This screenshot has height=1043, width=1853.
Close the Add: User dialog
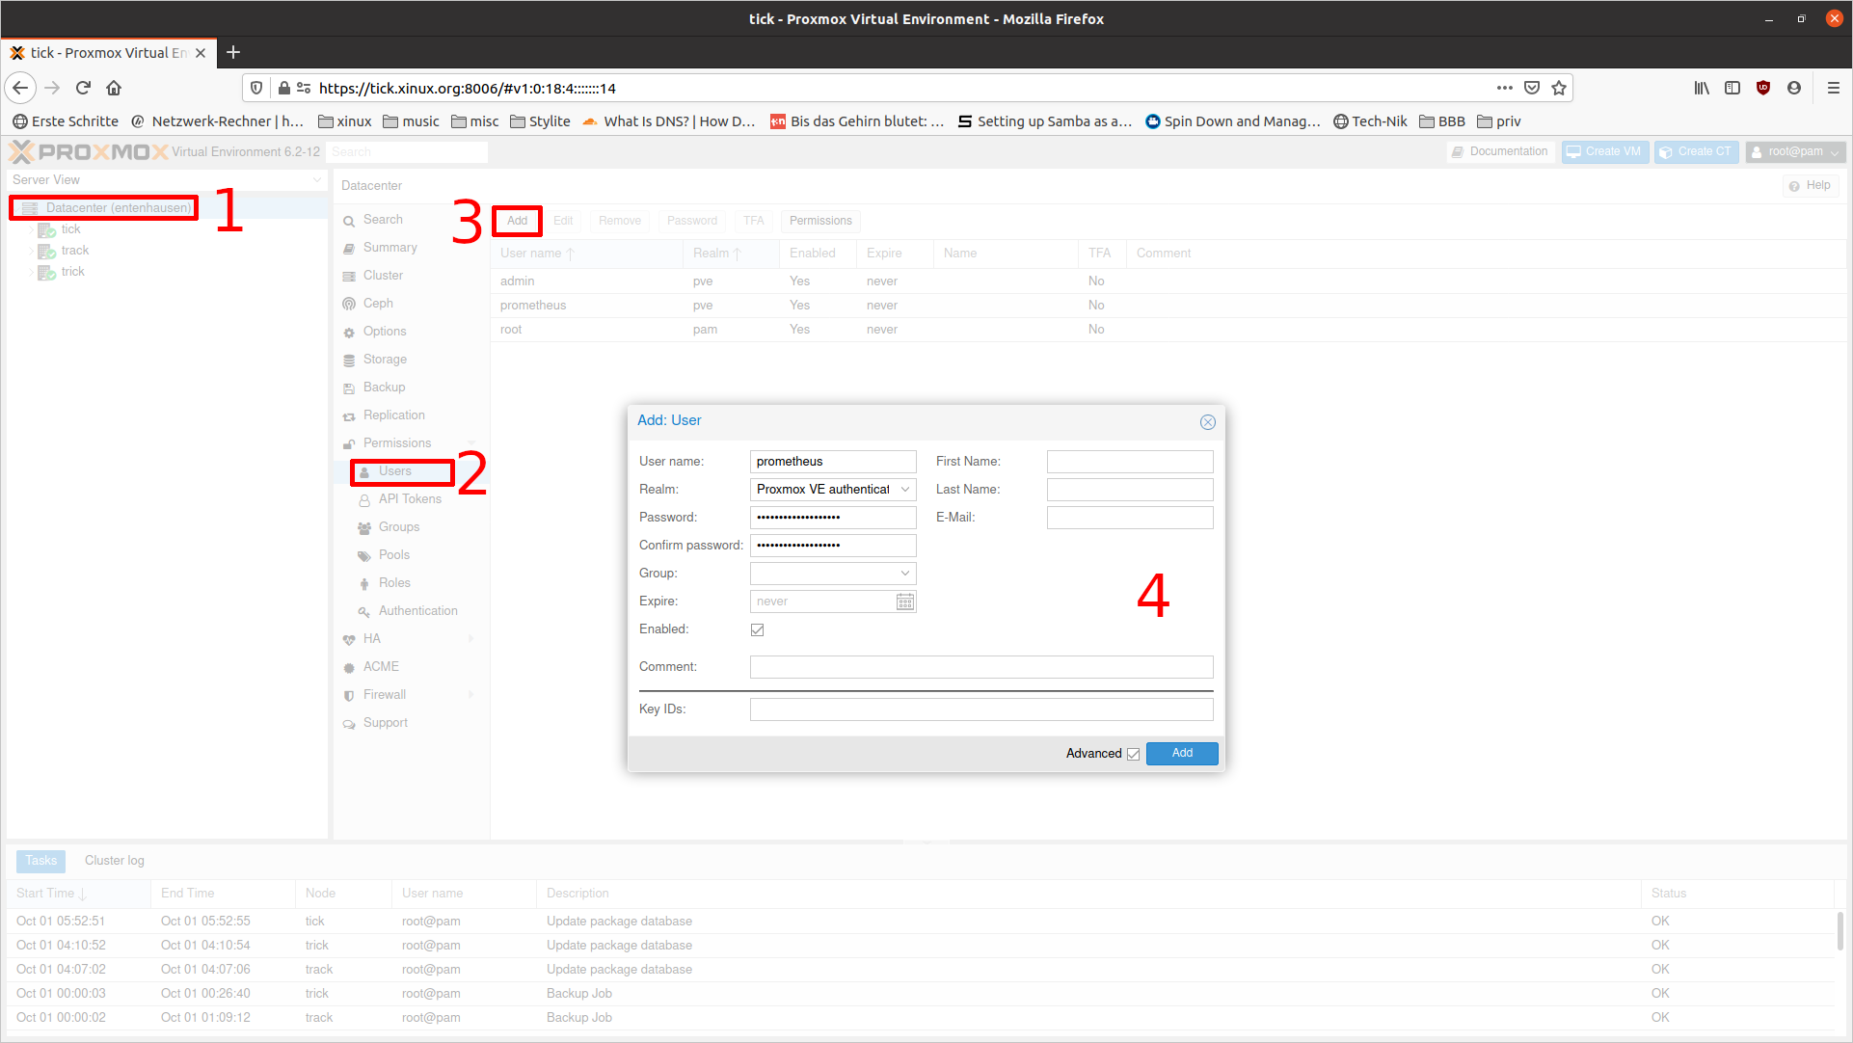(1207, 422)
